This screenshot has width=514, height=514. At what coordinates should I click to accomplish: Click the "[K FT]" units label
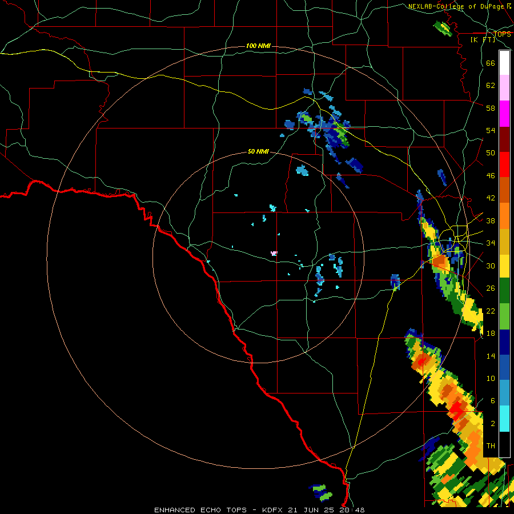point(483,40)
